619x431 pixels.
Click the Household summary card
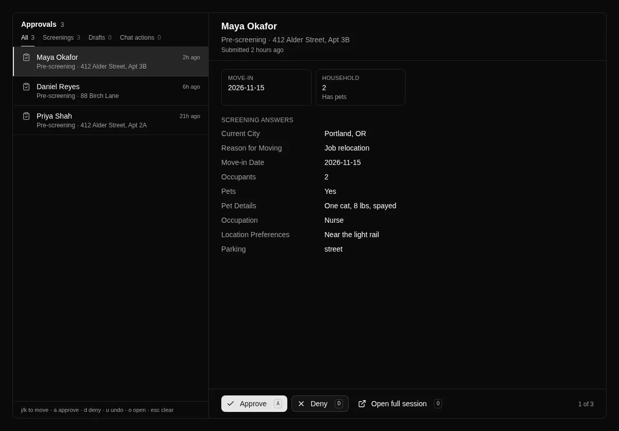361,87
